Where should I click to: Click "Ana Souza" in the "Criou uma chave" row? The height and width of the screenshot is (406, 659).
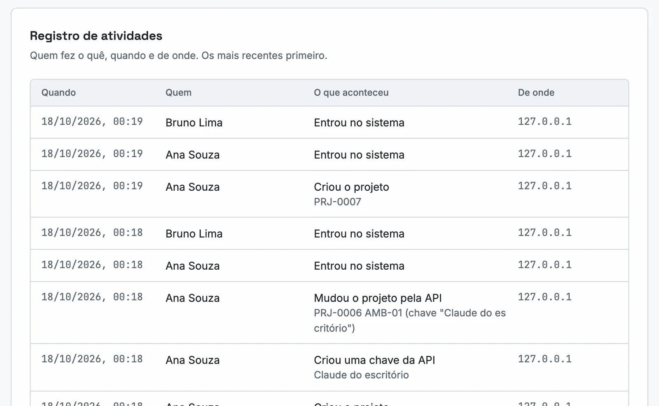(x=193, y=360)
